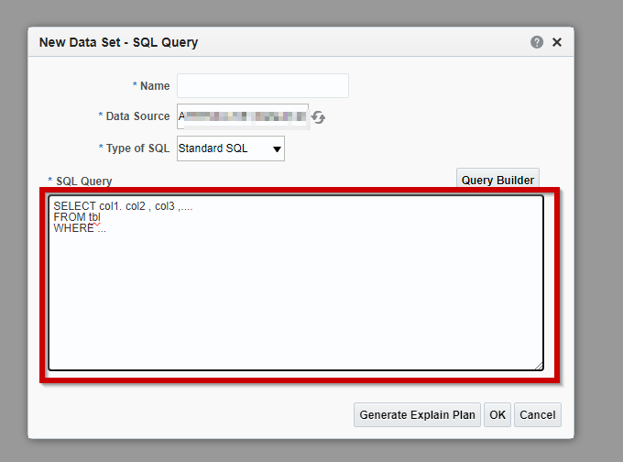The width and height of the screenshot is (623, 462).
Task: Refresh the data source list icon
Action: [319, 117]
